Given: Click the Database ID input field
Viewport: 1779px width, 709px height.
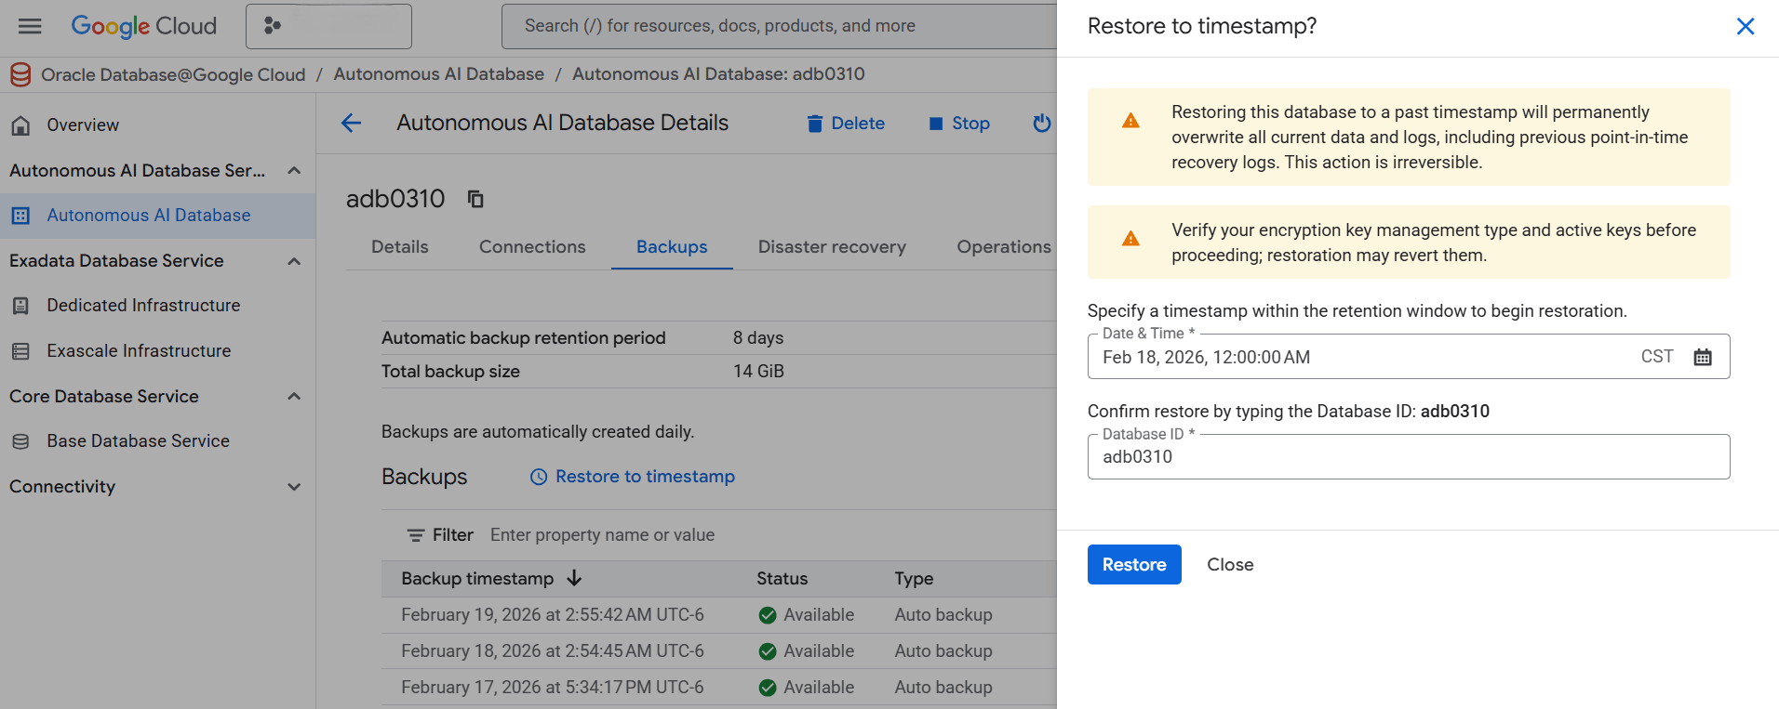Looking at the screenshot, I should [1408, 457].
